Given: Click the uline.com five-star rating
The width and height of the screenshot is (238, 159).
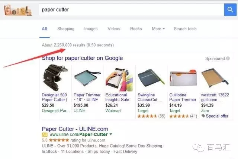Looking at the screenshot, I should (59, 140).
